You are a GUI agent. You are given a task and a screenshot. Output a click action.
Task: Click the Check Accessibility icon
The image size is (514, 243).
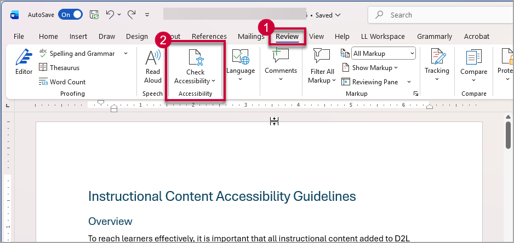tap(196, 57)
